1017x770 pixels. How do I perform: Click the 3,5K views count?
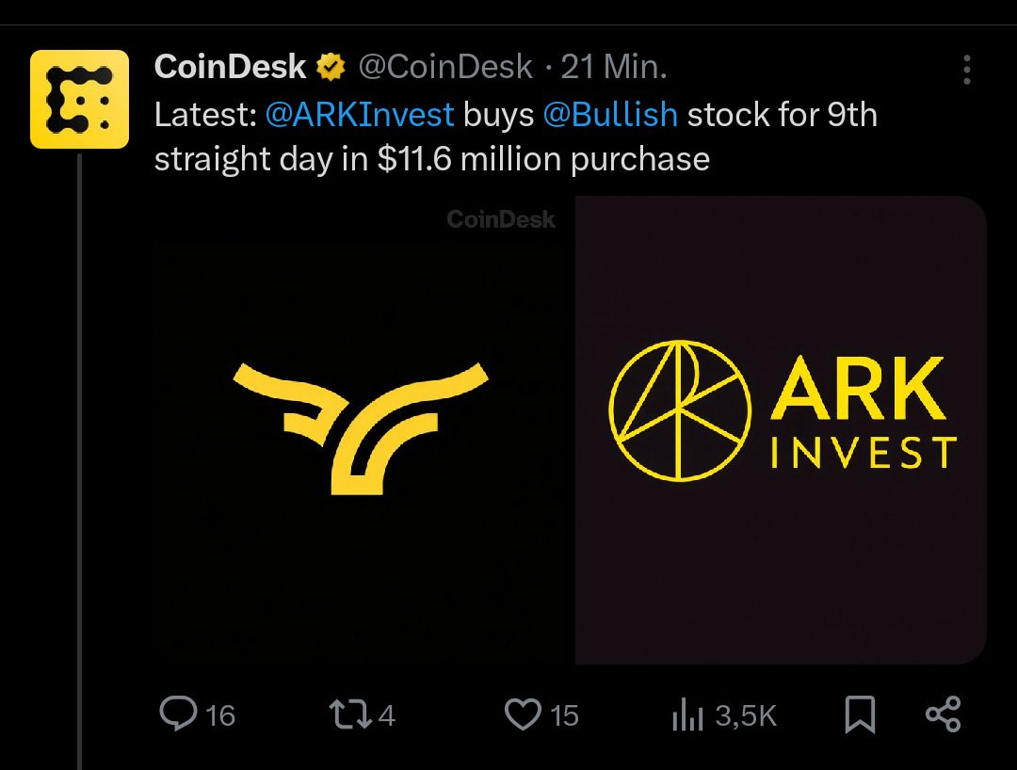coord(746,716)
